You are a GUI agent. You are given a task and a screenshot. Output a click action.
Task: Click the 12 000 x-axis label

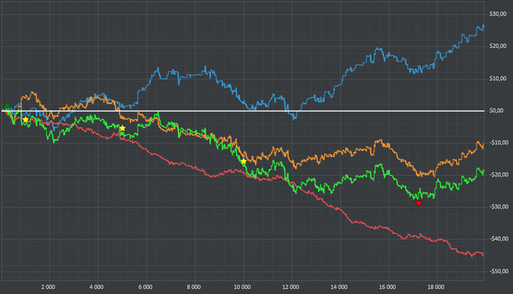pyautogui.click(x=290, y=287)
